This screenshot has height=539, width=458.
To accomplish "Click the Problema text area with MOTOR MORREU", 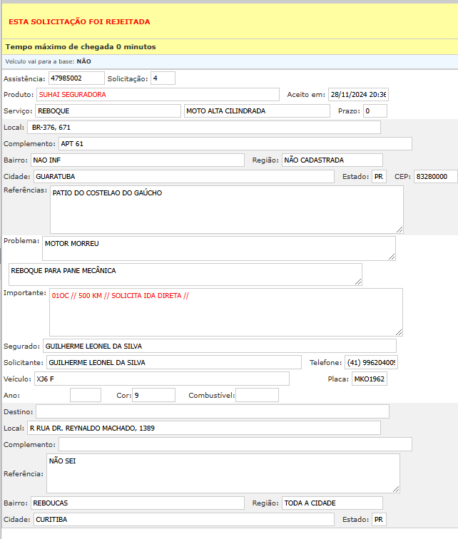I will 218,248.
